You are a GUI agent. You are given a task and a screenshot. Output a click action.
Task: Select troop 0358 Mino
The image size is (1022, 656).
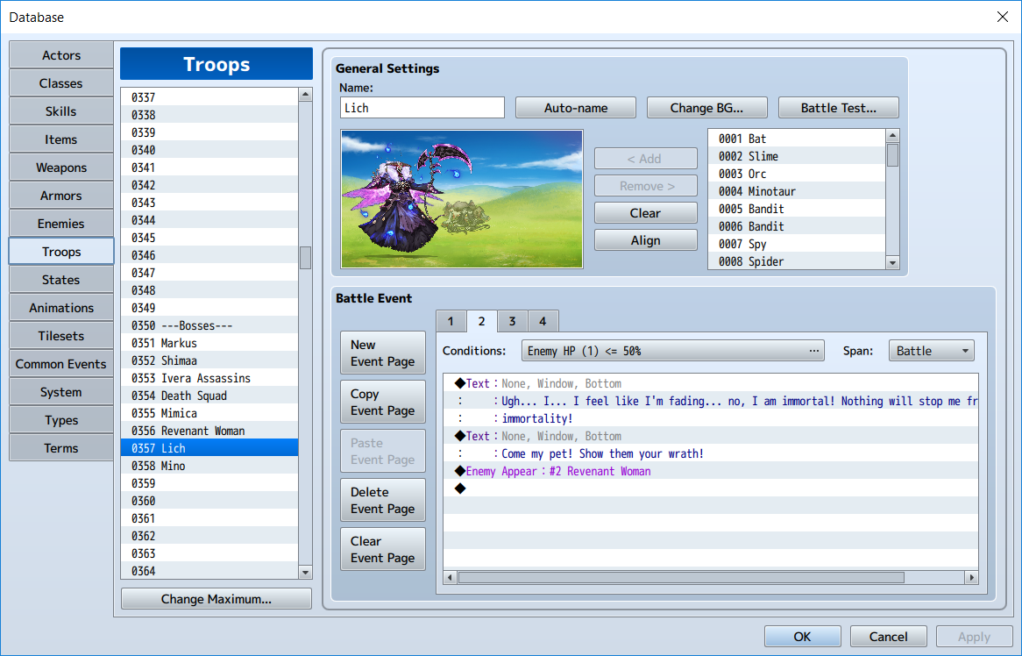(209, 467)
